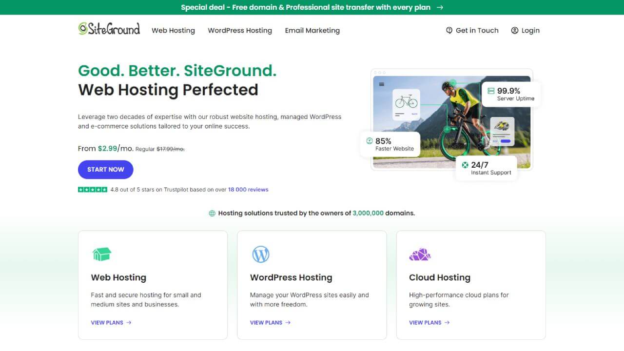Click the bicycle product card
Viewport: 624px width, 351px height.
coord(406,104)
